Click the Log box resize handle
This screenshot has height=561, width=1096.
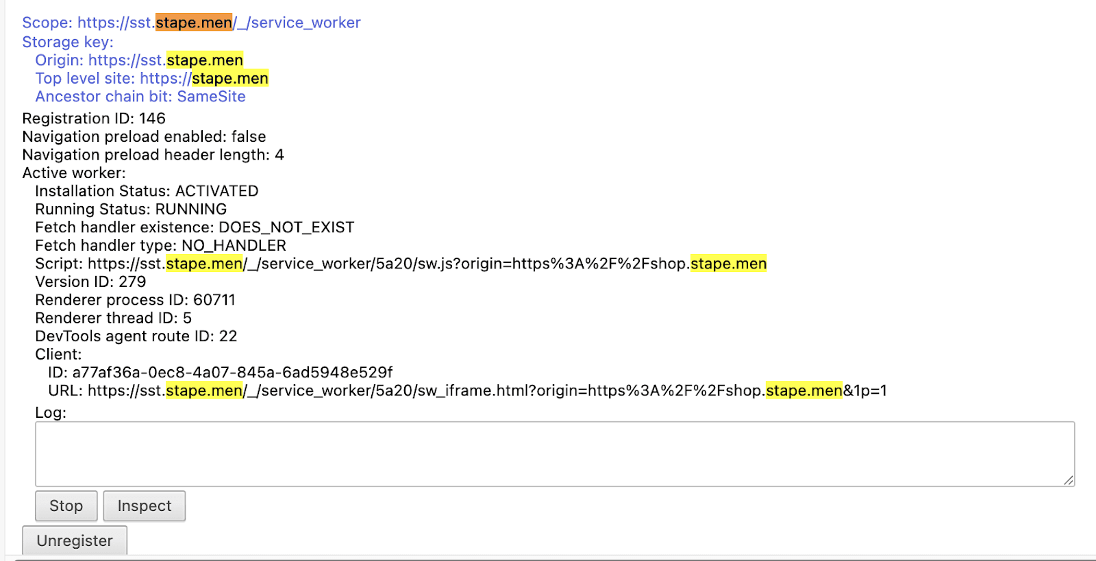click(1068, 480)
